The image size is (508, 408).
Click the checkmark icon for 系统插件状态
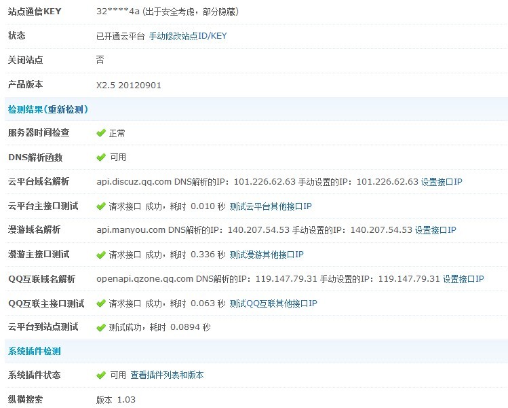pyautogui.click(x=101, y=375)
